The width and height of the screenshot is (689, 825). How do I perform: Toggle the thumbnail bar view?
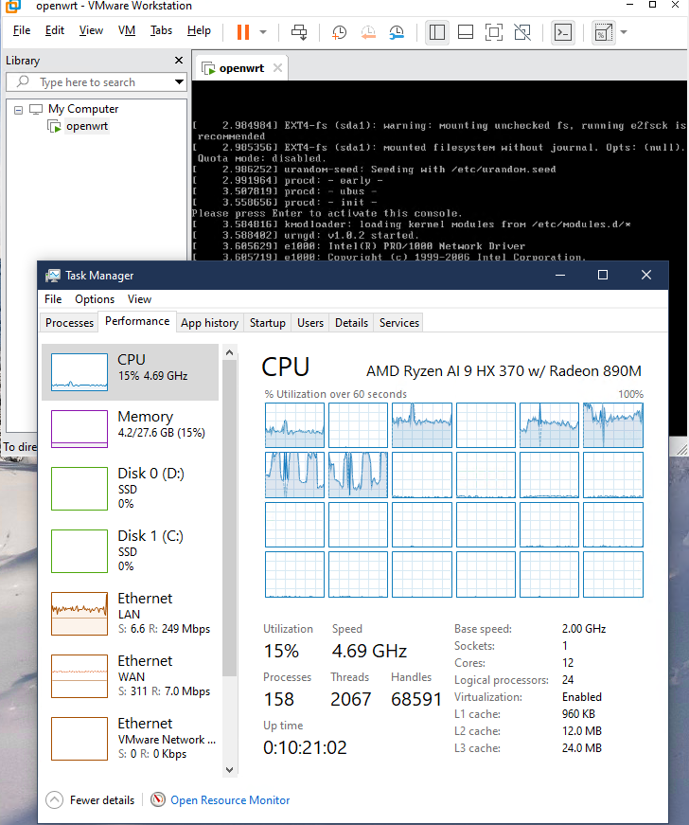[465, 32]
